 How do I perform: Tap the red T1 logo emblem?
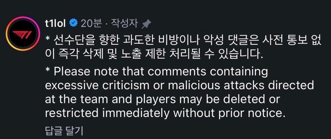[22, 34]
